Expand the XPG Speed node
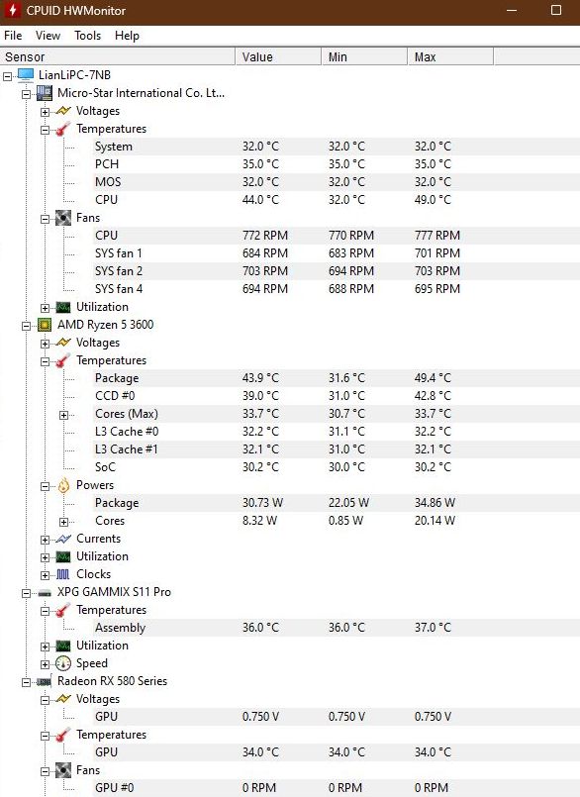The image size is (580, 797). pos(45,664)
